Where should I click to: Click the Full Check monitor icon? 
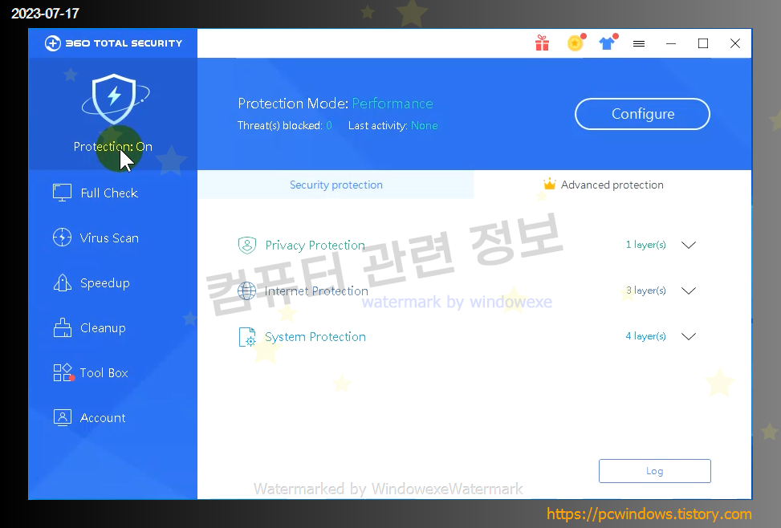(x=63, y=193)
